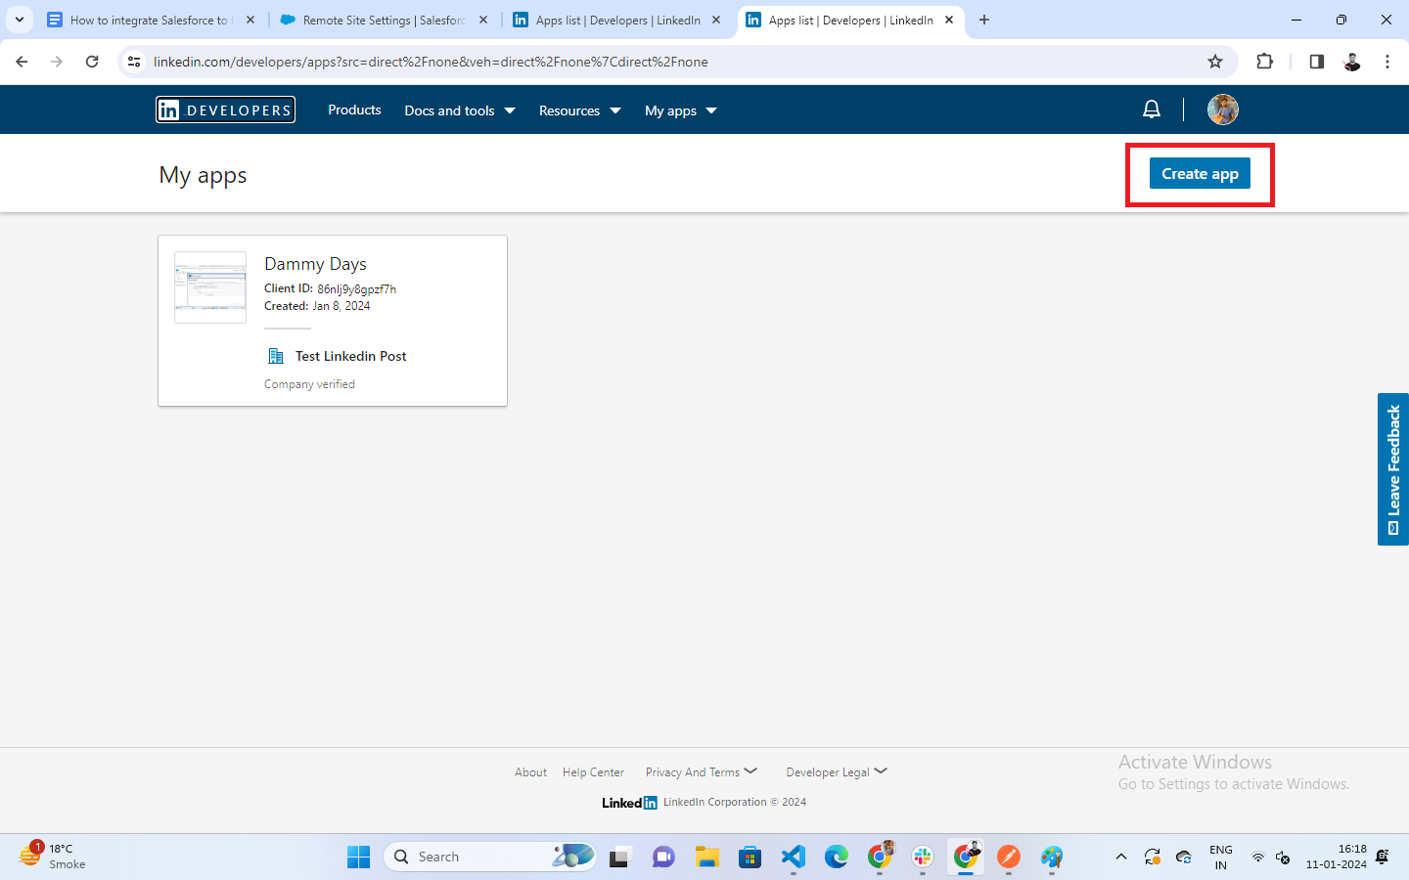Open the About footer link
This screenshot has height=880, width=1409.
click(531, 772)
